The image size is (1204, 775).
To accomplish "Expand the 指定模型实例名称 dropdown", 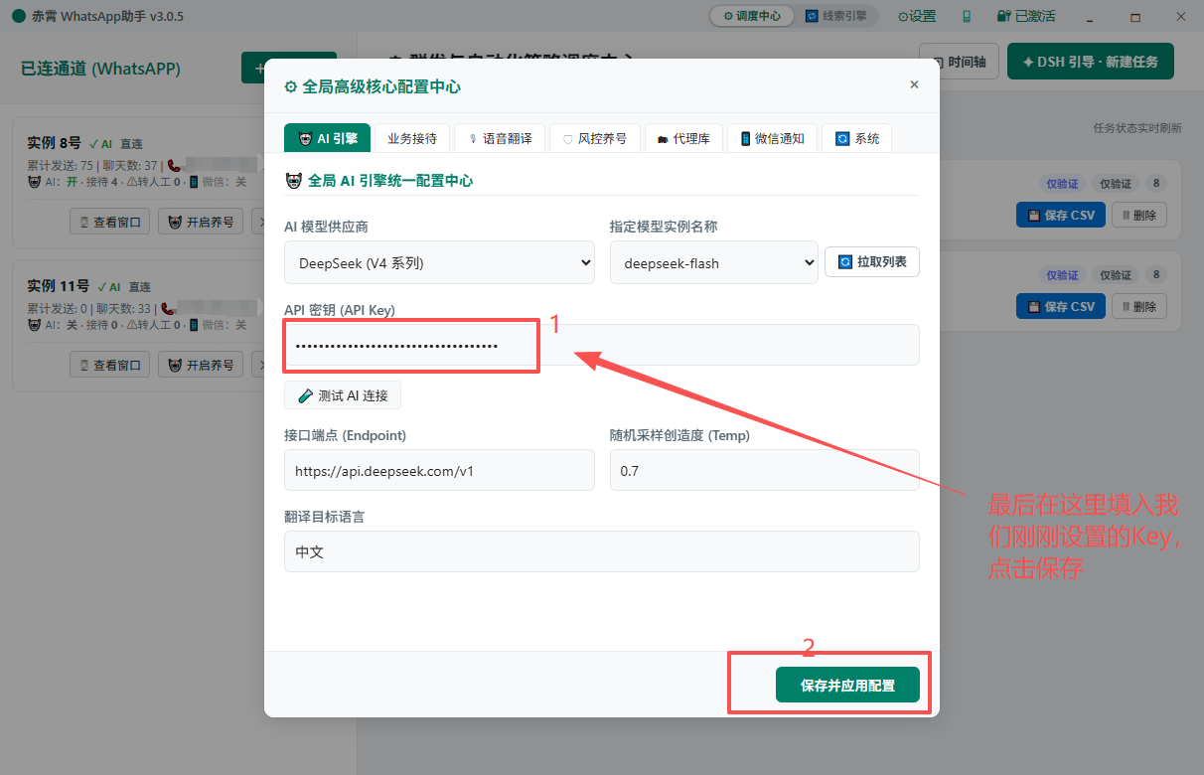I will [713, 262].
